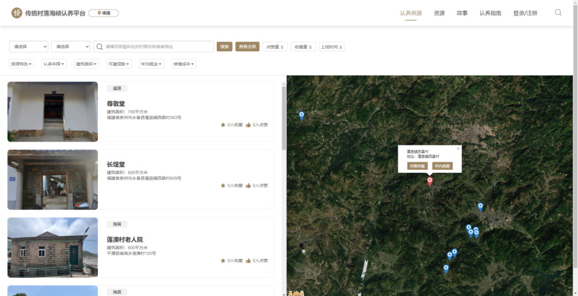Image resolution: width=578 pixels, height=296 pixels.
Task: Open 登录/注册 in the top navigation
Action: tap(526, 13)
